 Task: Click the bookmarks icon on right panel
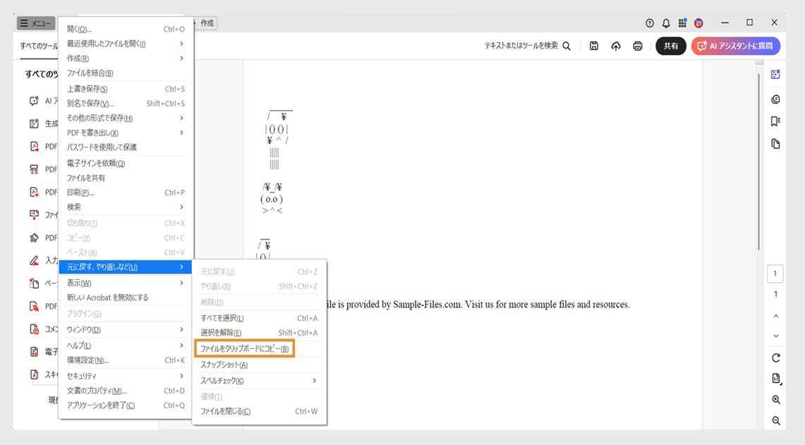click(775, 120)
